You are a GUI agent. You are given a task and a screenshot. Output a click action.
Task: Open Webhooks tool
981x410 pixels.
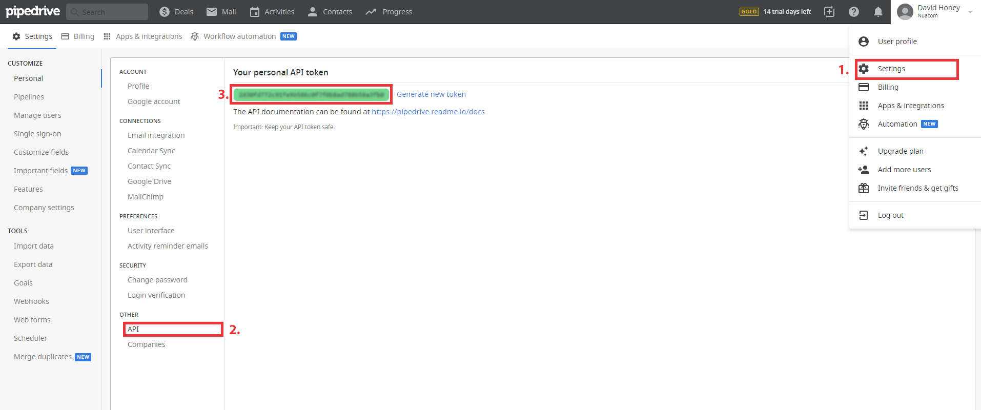click(x=31, y=301)
